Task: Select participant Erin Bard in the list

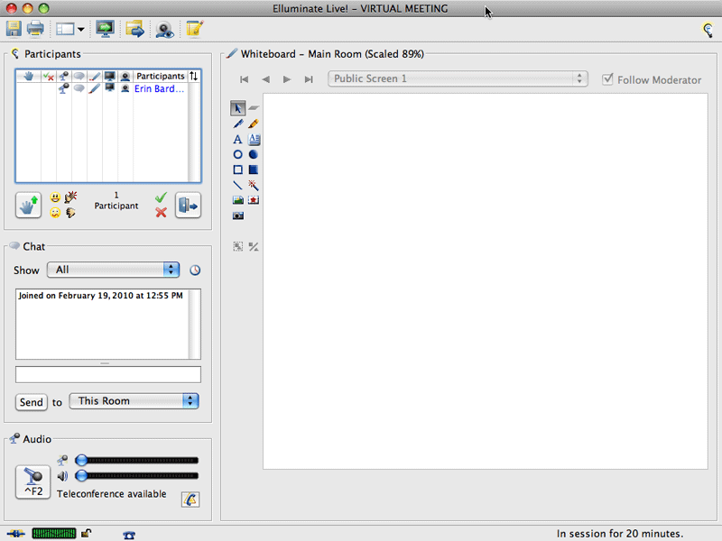Action: [x=159, y=88]
